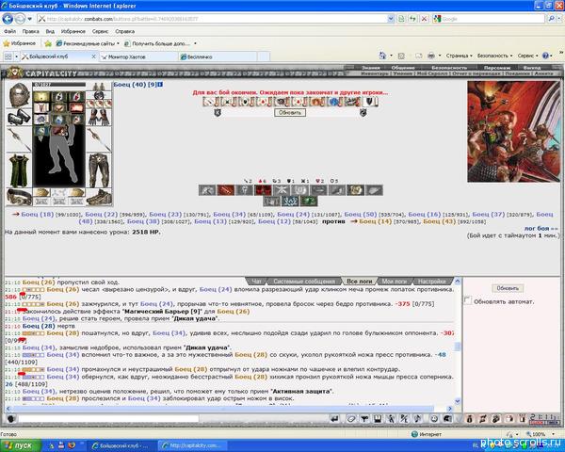Open the лог боя link
The height and width of the screenshot is (452, 565).
click(541, 229)
